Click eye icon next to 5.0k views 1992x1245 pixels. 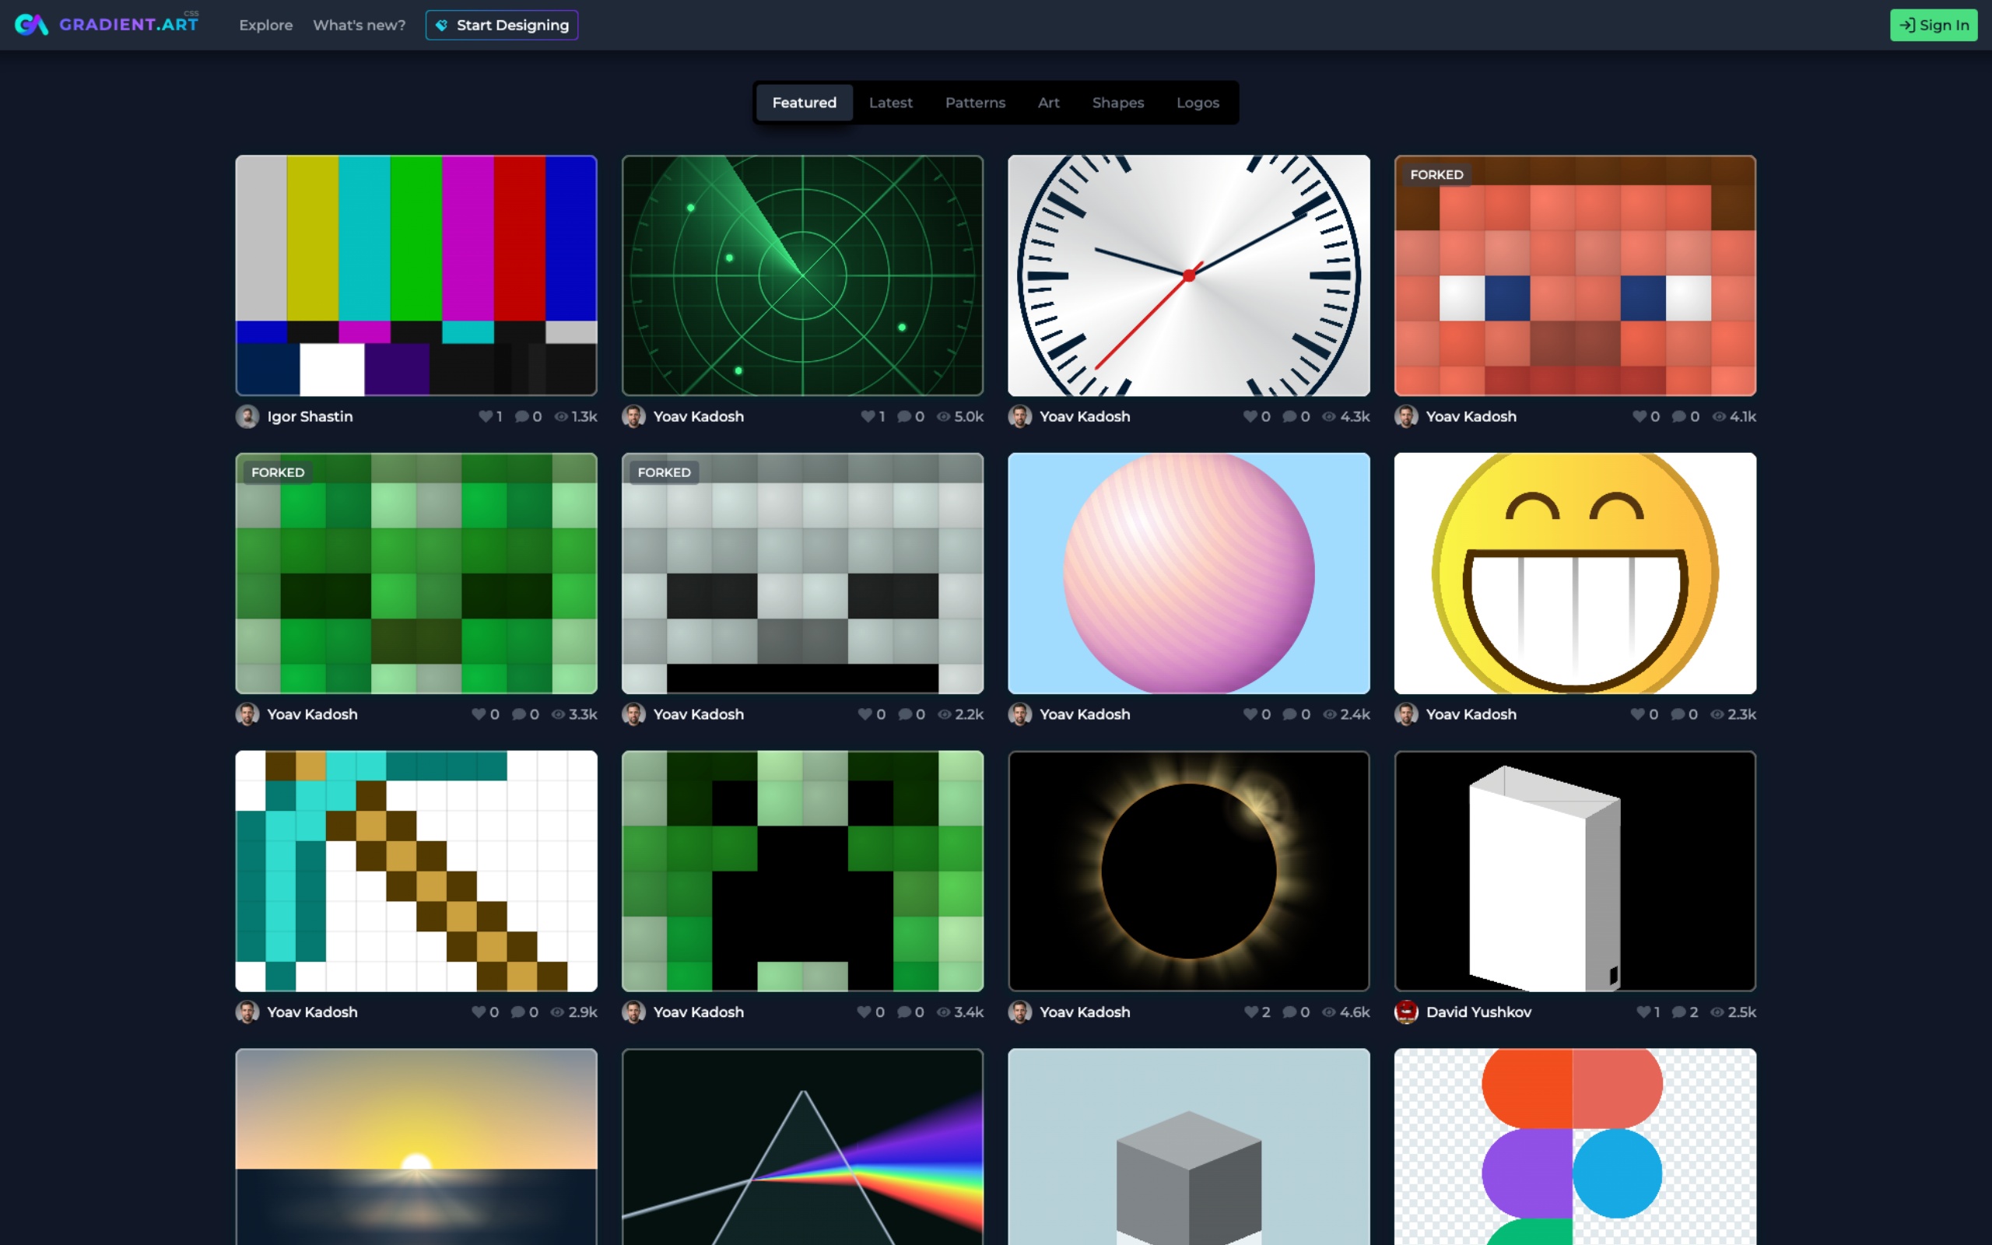coord(943,416)
